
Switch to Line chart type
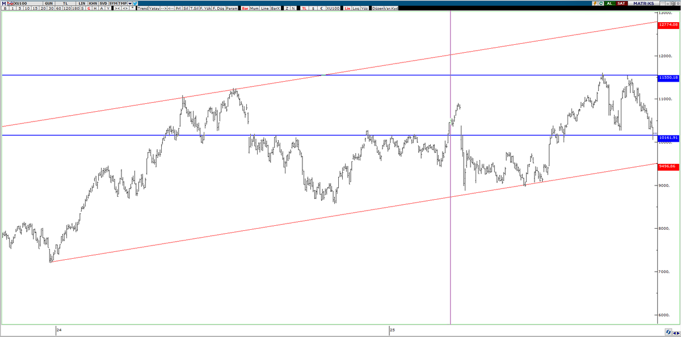click(265, 9)
